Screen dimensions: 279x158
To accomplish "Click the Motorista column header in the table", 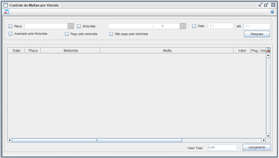I will click(71, 51).
